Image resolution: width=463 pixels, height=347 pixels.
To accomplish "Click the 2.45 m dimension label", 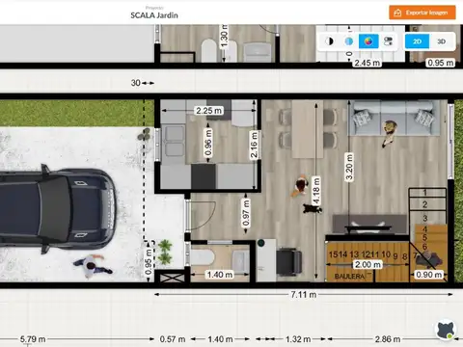I will click(368, 63).
